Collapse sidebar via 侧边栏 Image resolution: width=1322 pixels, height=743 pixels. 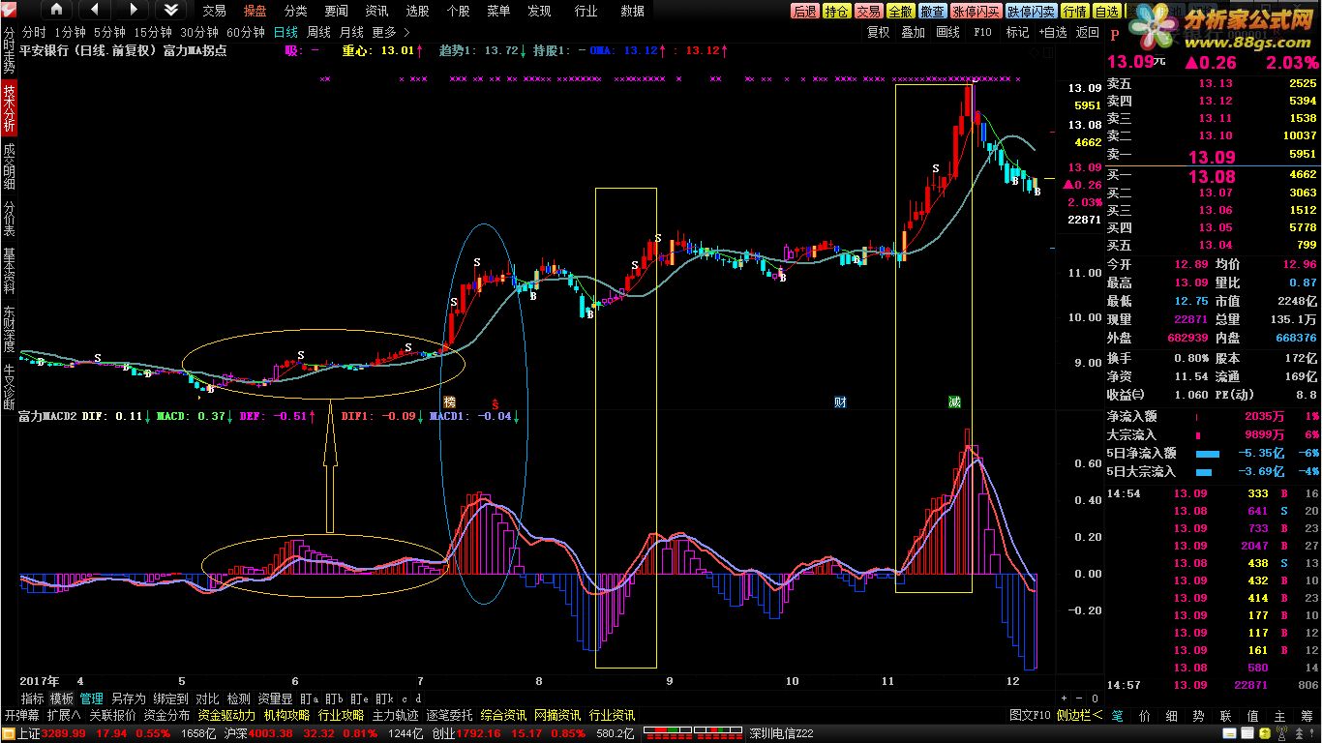point(1079,716)
